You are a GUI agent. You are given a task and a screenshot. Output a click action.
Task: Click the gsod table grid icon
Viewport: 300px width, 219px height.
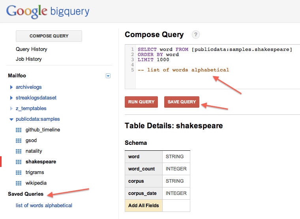click(18, 140)
